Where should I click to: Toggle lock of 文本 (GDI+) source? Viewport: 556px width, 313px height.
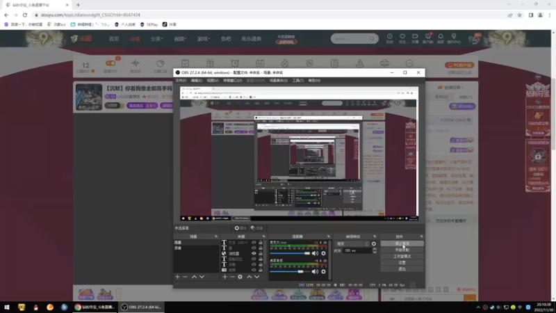pyautogui.click(x=261, y=243)
